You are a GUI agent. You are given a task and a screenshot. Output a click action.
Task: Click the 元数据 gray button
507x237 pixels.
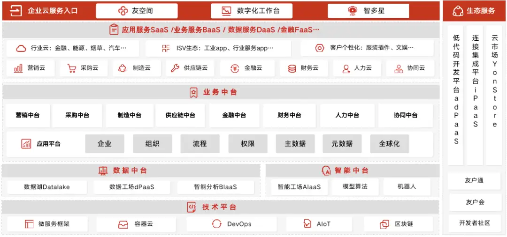[x=342, y=144]
